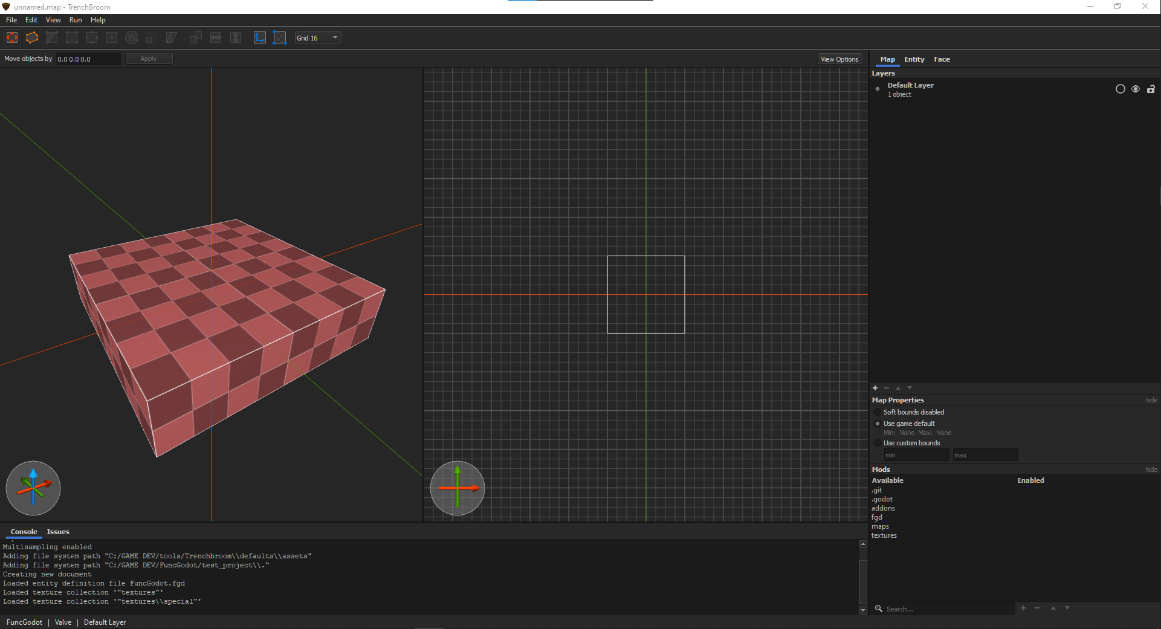The height and width of the screenshot is (629, 1161).
Task: Collapse Map Properties using hide link
Action: pyautogui.click(x=1151, y=400)
